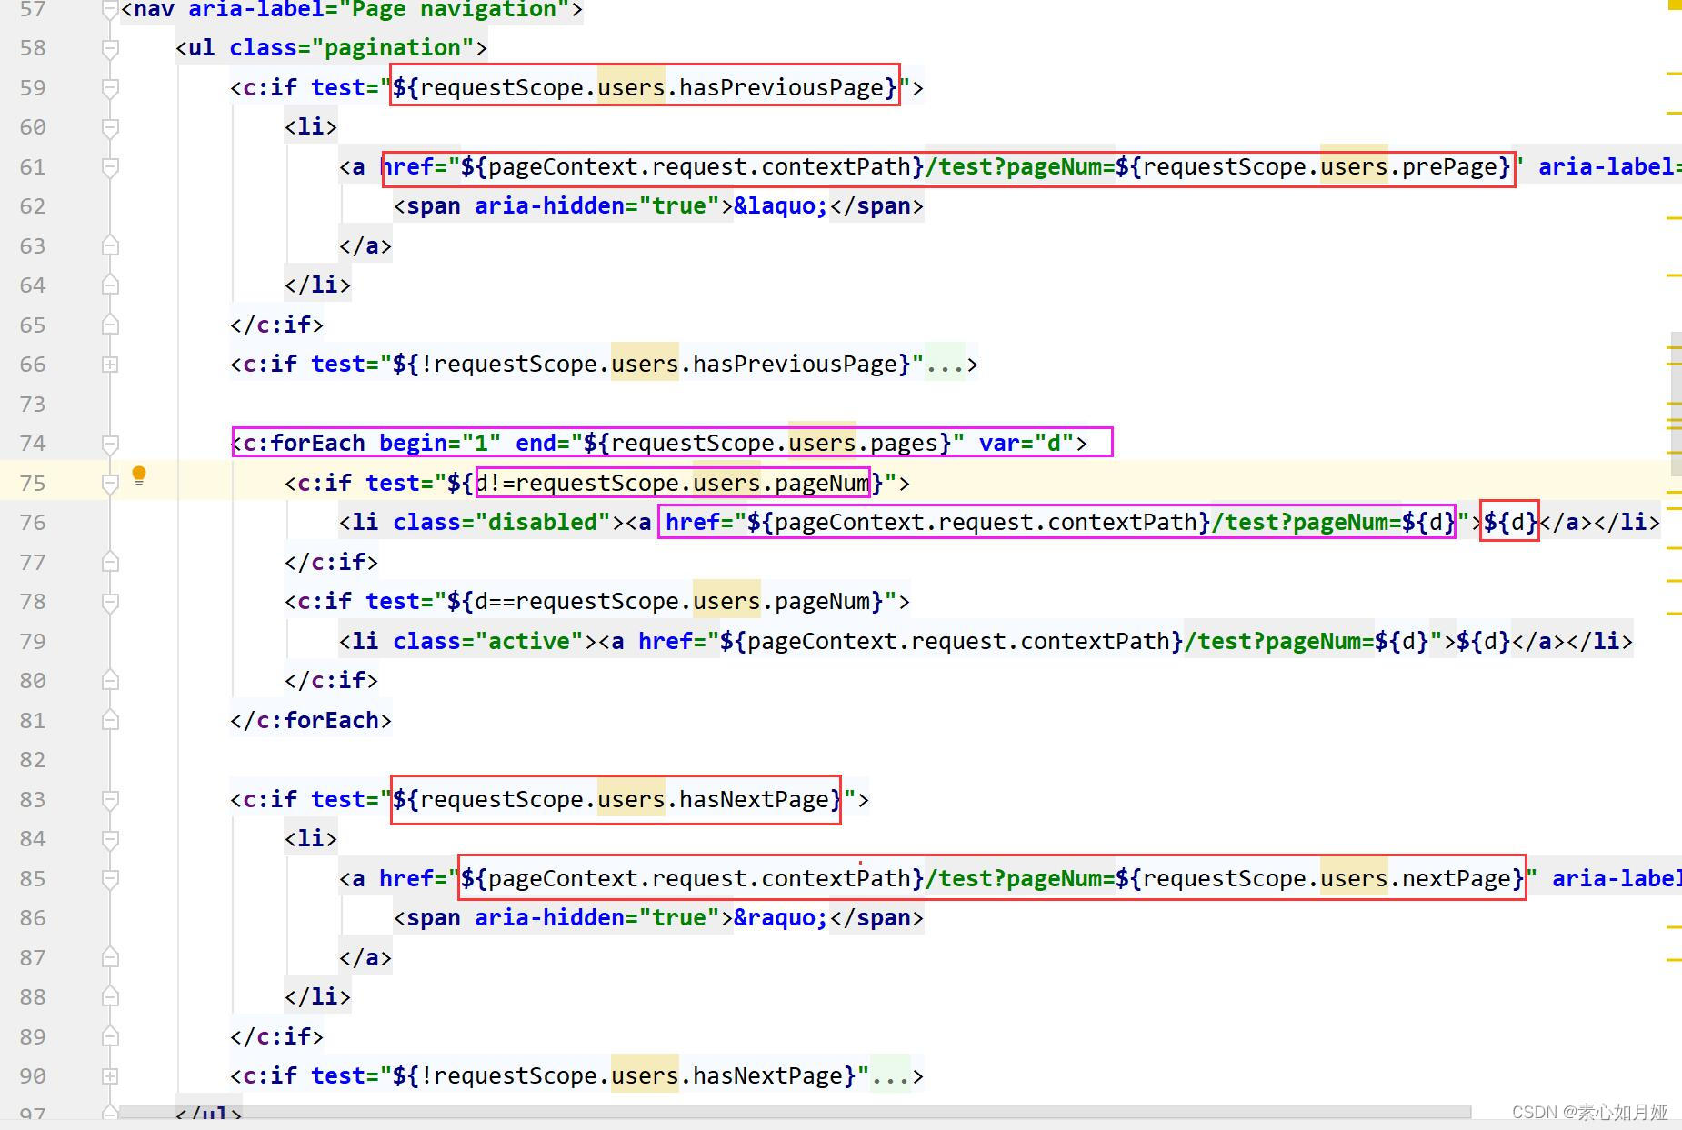This screenshot has width=1682, height=1130.
Task: Click line number 73 in the gutter
Action: coord(33,405)
